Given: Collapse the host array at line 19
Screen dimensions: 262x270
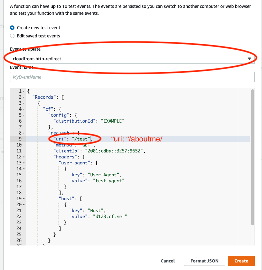Looking at the screenshot, I should coord(24,199).
